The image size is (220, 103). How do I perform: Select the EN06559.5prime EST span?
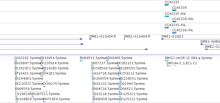coord(31,91)
